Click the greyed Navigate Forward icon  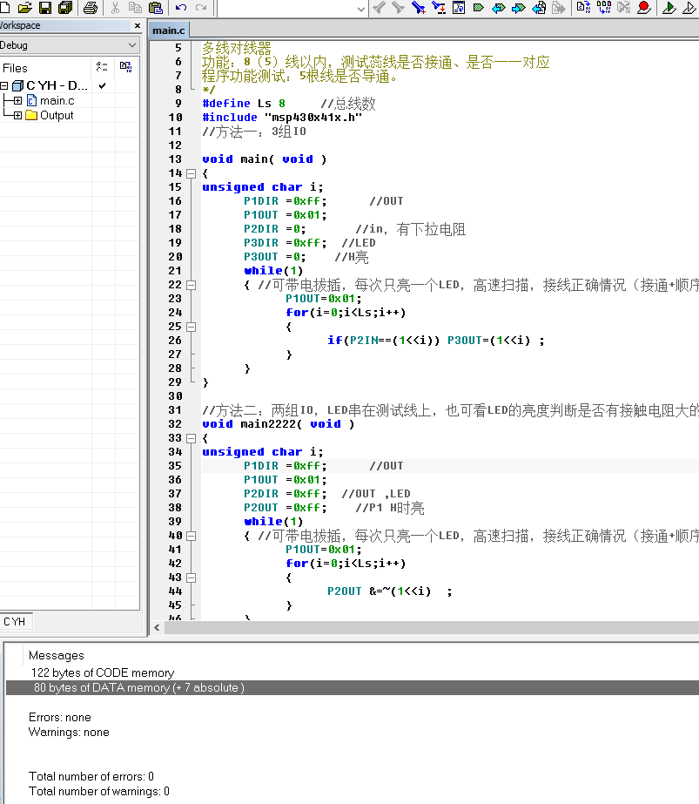pos(559,7)
